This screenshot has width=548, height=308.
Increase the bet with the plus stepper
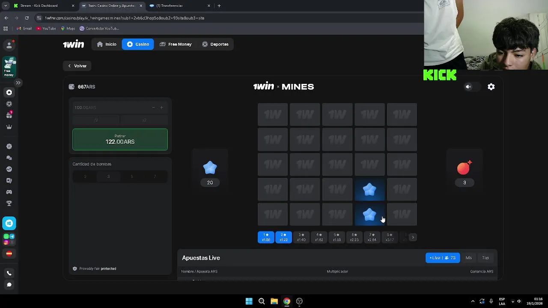161,107
